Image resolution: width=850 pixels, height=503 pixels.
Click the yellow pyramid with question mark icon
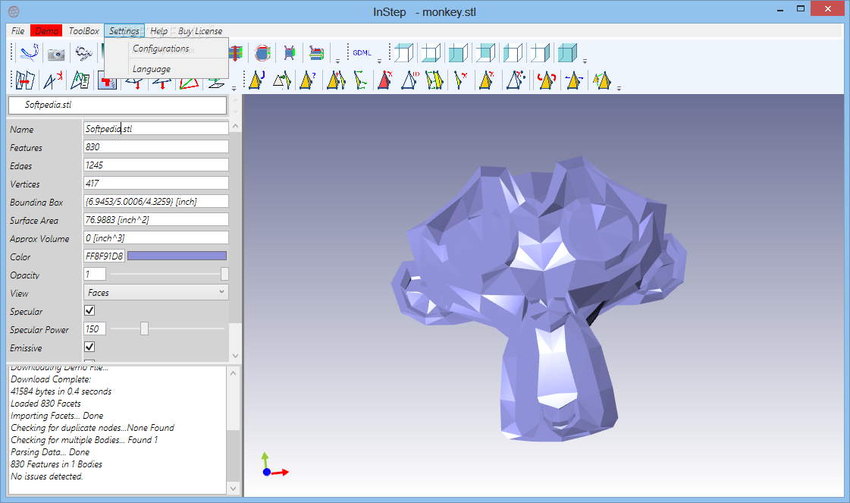[308, 80]
